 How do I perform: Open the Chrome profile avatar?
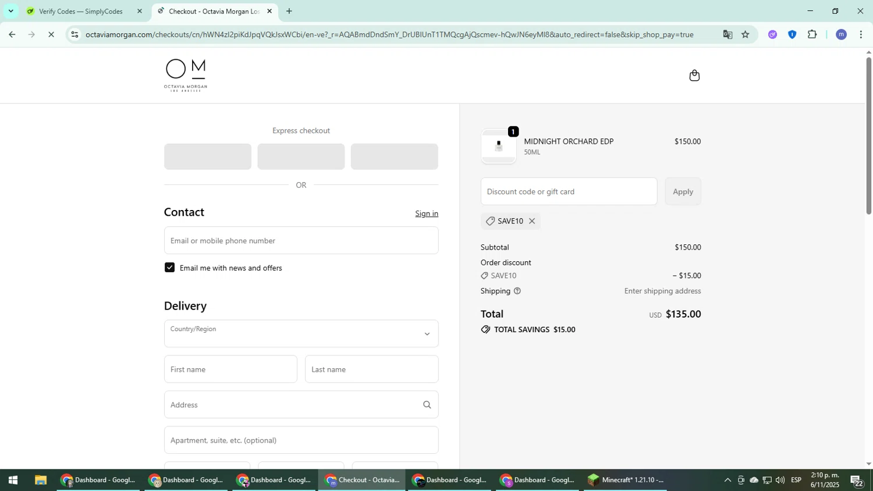[841, 34]
